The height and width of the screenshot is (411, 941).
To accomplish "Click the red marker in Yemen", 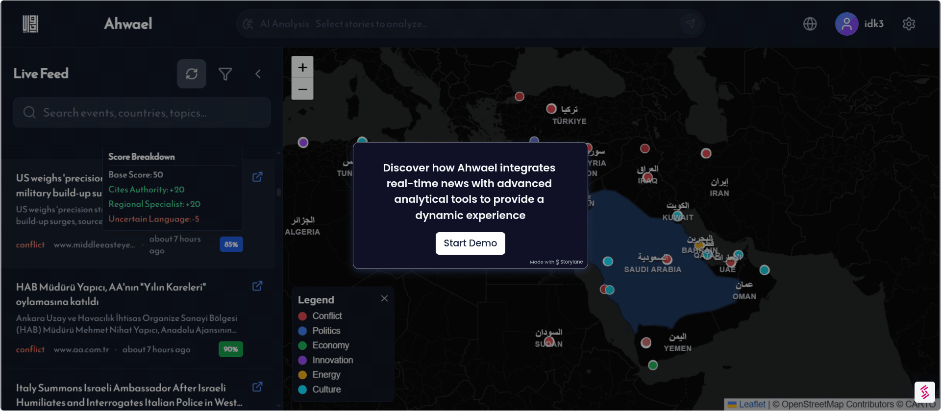I will coord(646,342).
